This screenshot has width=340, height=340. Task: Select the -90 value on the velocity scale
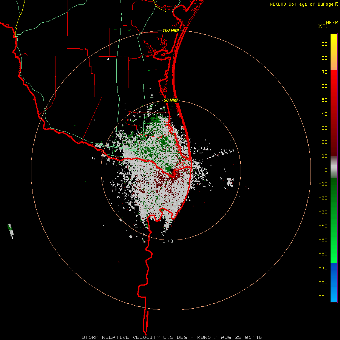click(x=323, y=296)
